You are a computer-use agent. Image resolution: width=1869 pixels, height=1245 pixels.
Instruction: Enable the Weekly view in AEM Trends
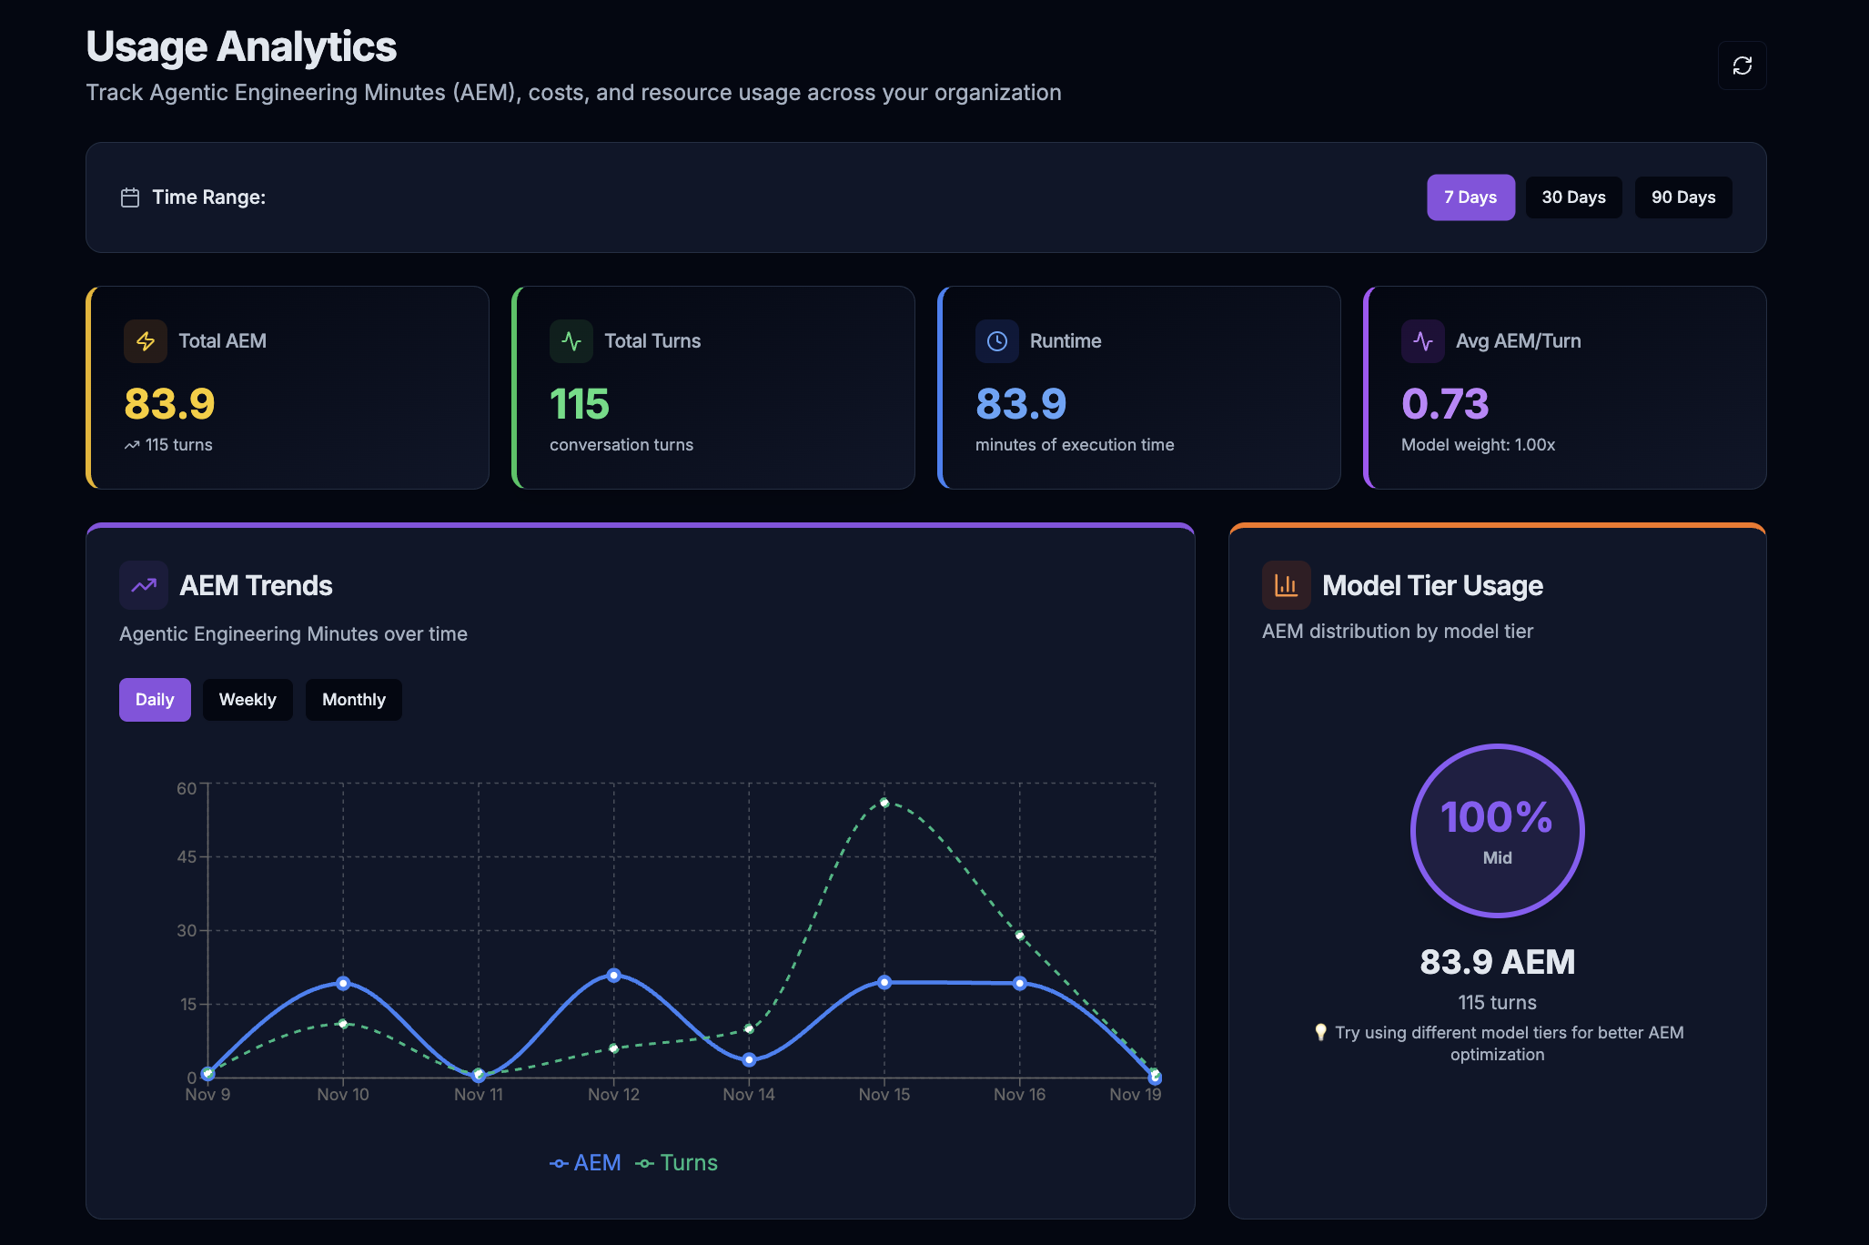247,699
